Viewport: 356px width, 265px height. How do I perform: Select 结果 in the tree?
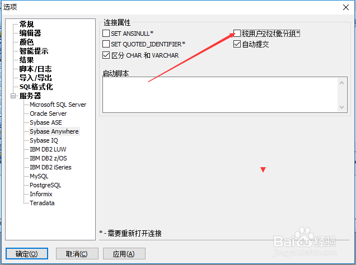[x=26, y=60]
